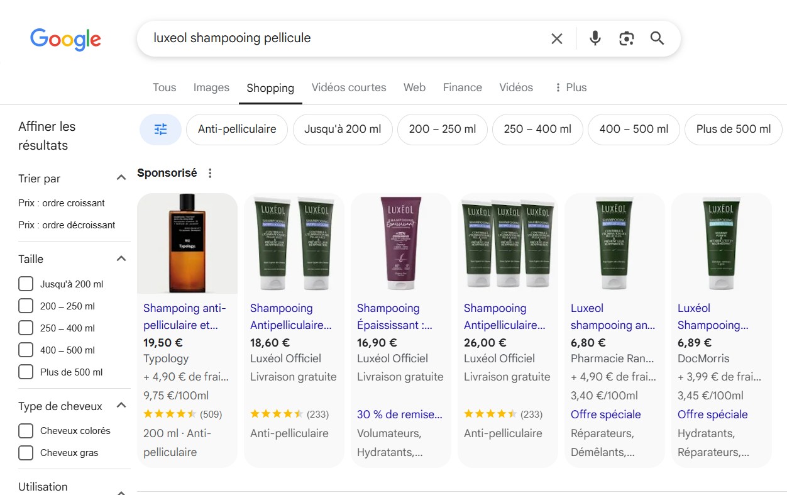Open Sponsorisé three-dot info menu
This screenshot has width=787, height=495.
click(x=210, y=173)
